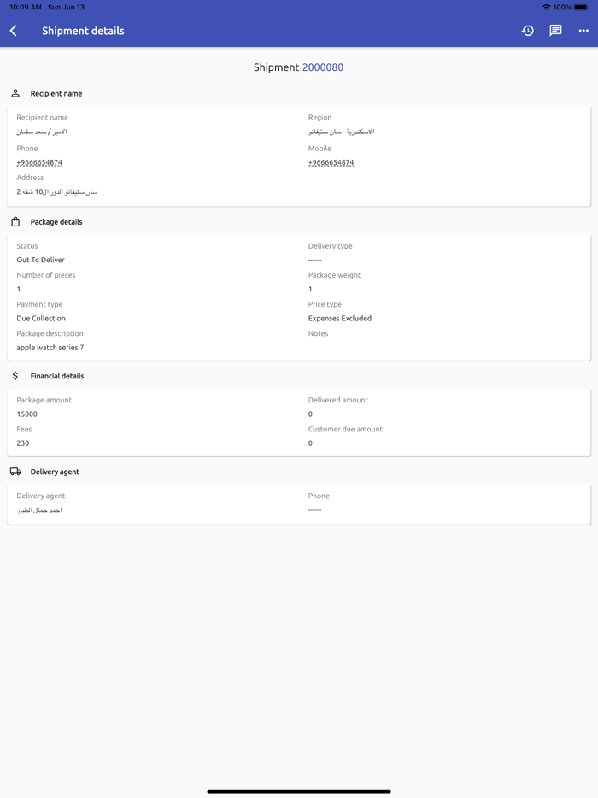Call the recipient Phone number link
This screenshot has height=798, width=598.
pos(39,162)
